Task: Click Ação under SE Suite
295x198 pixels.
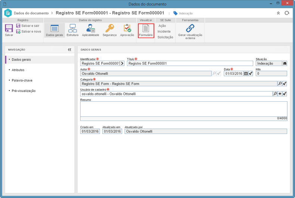Action: coord(162,26)
